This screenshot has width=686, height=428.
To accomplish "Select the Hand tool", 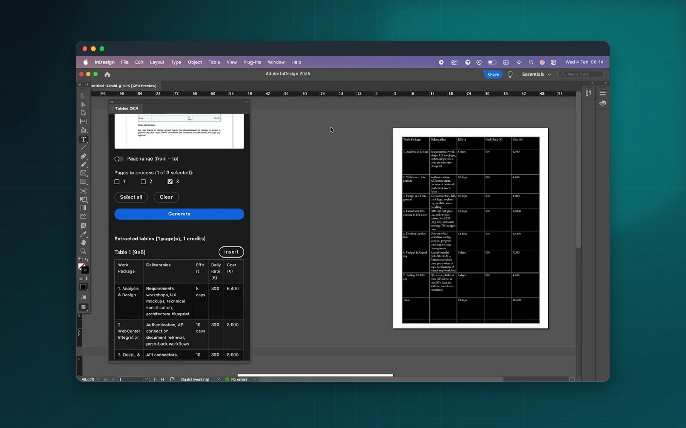I will coord(83,243).
